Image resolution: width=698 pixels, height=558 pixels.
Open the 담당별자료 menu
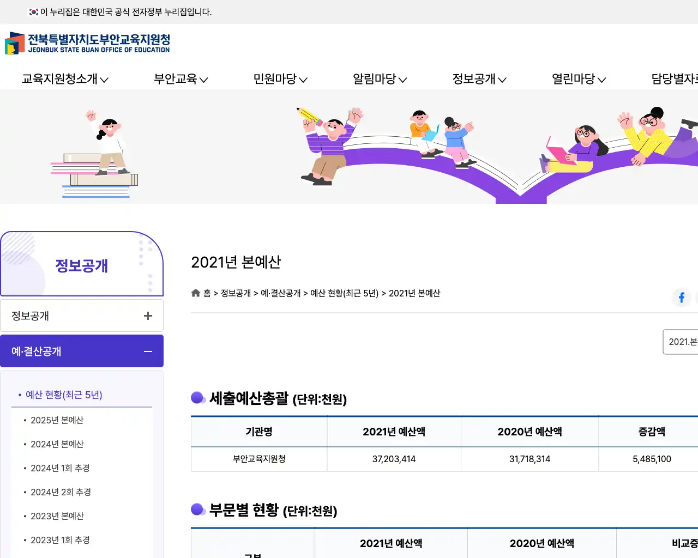click(675, 79)
